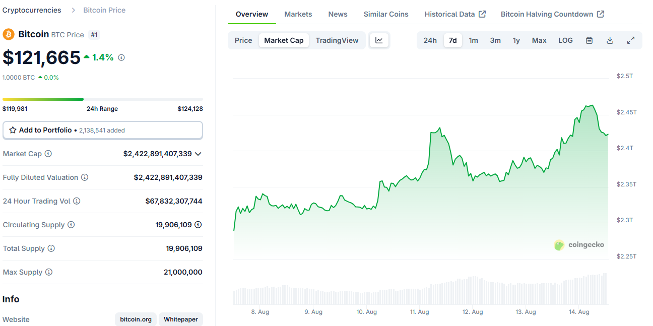
Task: Click Add to Portfolio button
Action: point(103,130)
